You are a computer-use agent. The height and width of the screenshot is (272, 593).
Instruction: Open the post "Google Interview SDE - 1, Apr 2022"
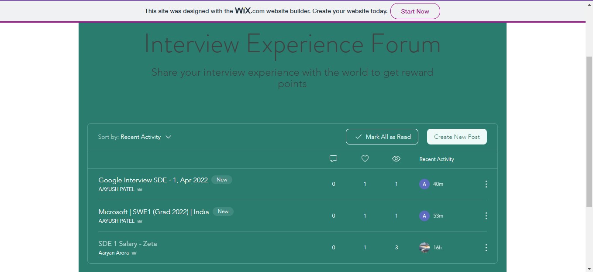pos(153,180)
